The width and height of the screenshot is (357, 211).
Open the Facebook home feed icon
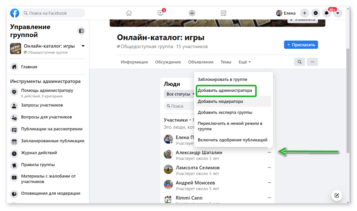[x=129, y=13]
